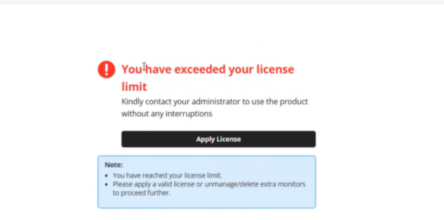Click the bullet before "Please apply a valid license"

pyautogui.click(x=107, y=184)
